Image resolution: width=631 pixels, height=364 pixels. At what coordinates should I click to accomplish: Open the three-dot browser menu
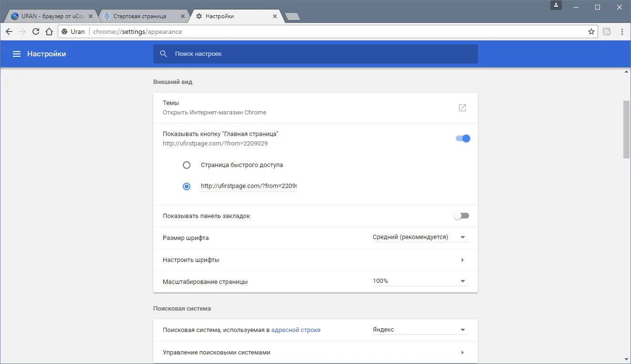622,31
